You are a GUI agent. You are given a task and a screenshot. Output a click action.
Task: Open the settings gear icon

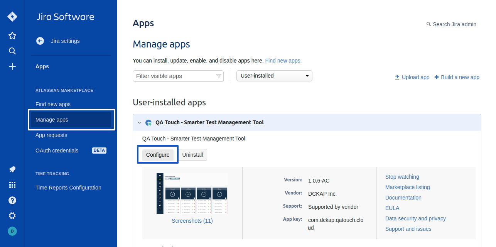(12, 216)
